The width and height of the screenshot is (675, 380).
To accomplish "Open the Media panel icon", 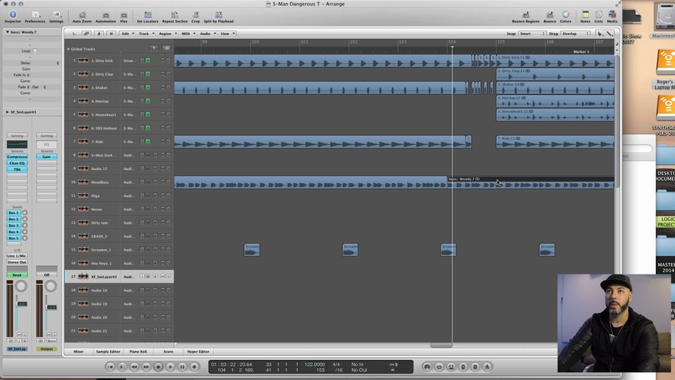I will pos(612,17).
